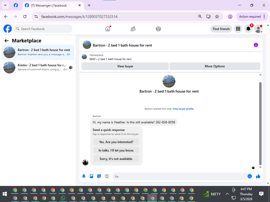This screenshot has height=202, width=270.
Task: Send quick reply 'Sorry, it's not available.'
Action: (x=116, y=159)
